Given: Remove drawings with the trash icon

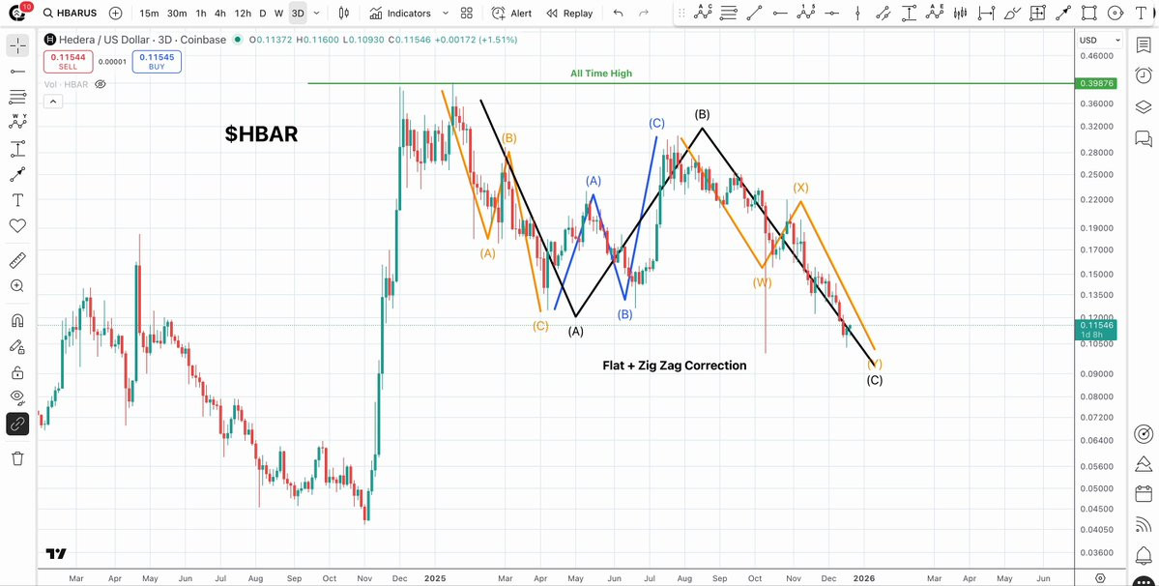Looking at the screenshot, I should (17, 459).
